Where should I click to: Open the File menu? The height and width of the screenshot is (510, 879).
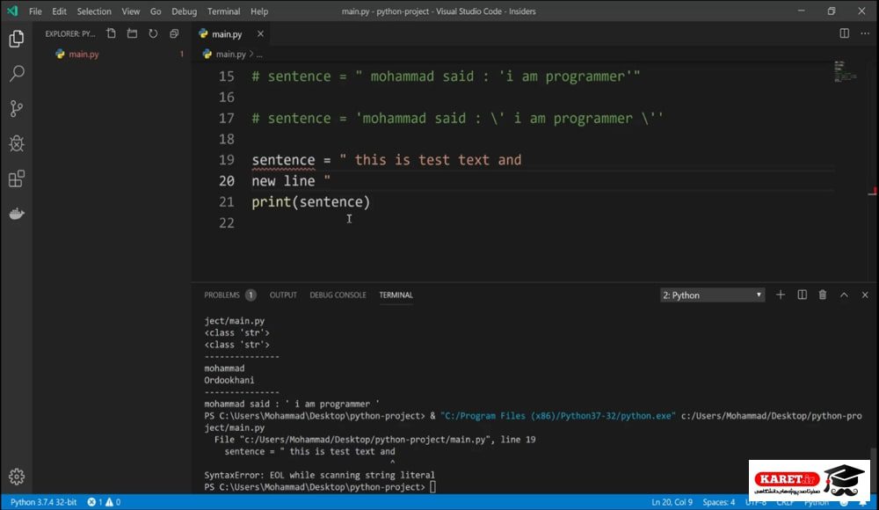coord(35,11)
